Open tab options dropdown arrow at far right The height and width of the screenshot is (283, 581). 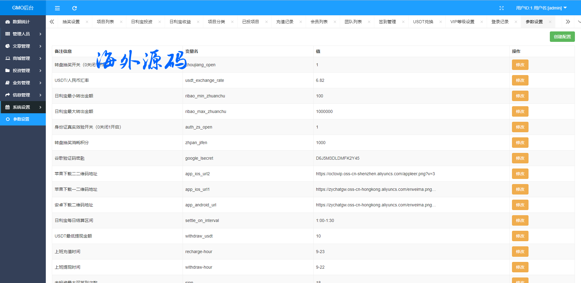579,22
